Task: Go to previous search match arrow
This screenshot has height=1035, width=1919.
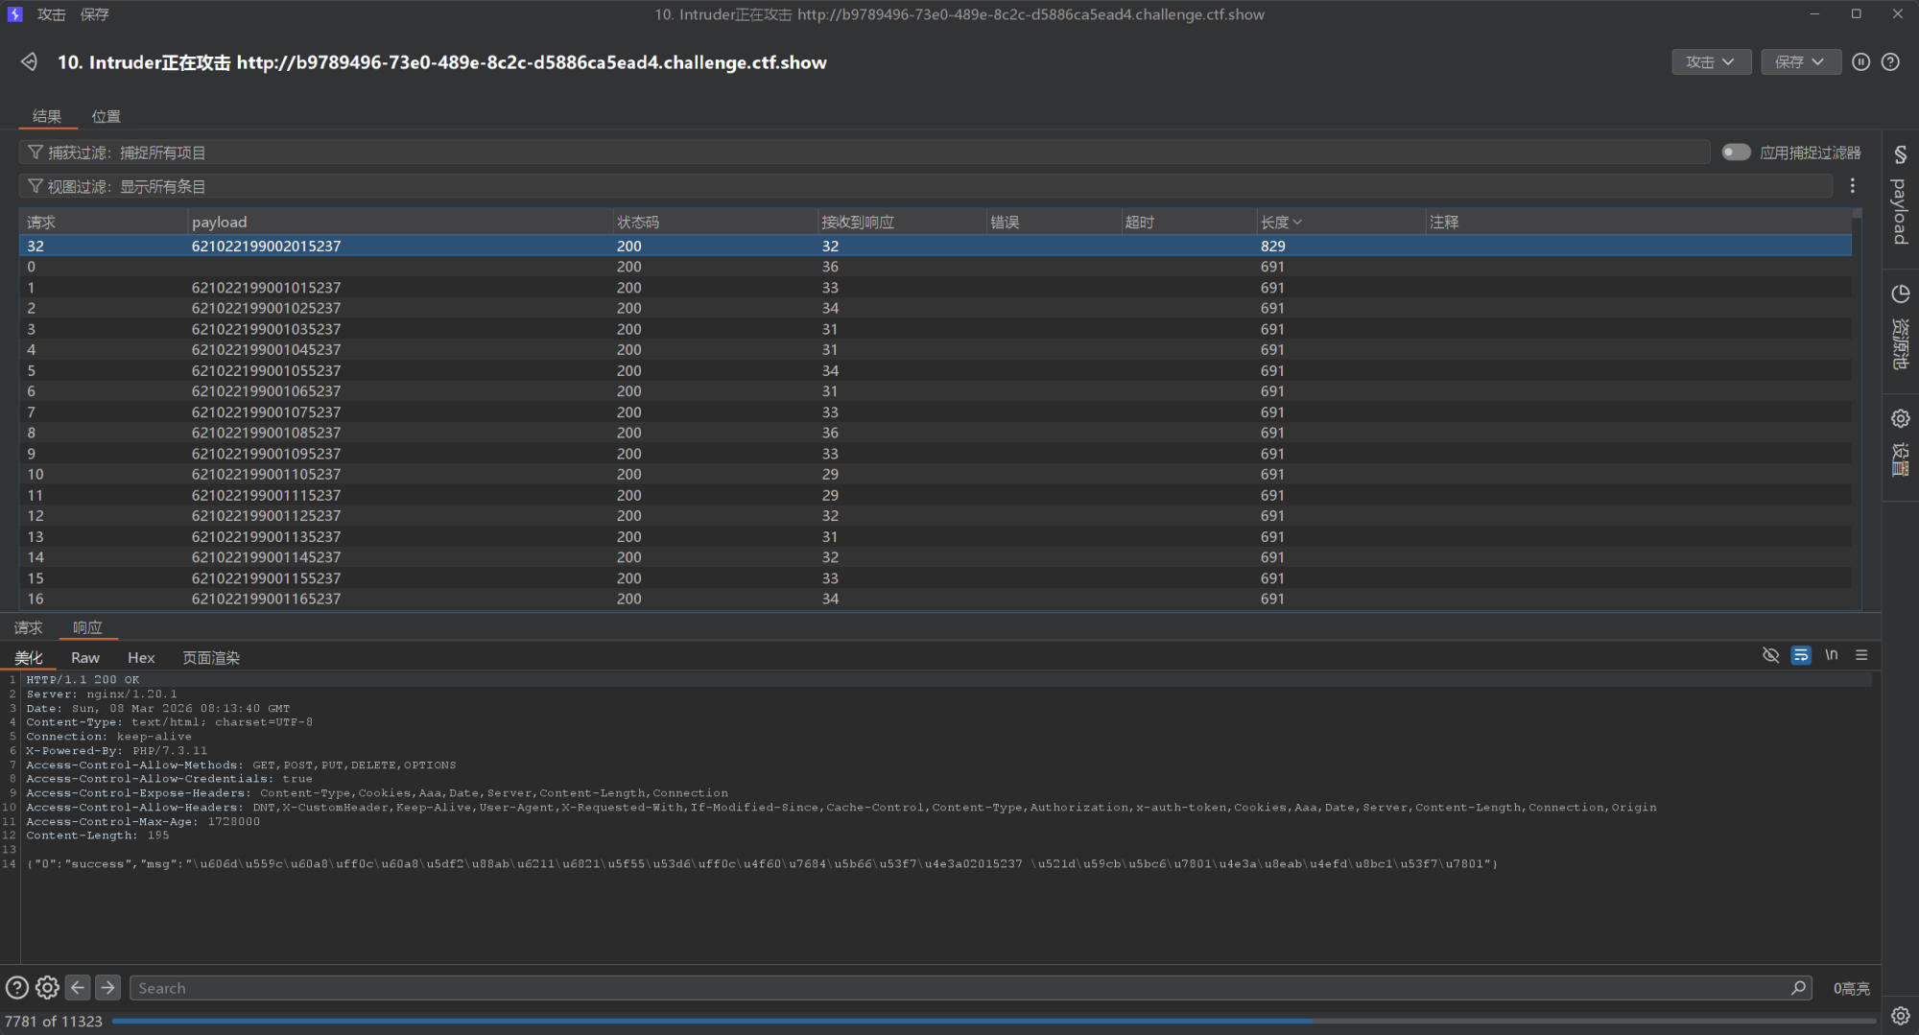Action: click(x=78, y=987)
